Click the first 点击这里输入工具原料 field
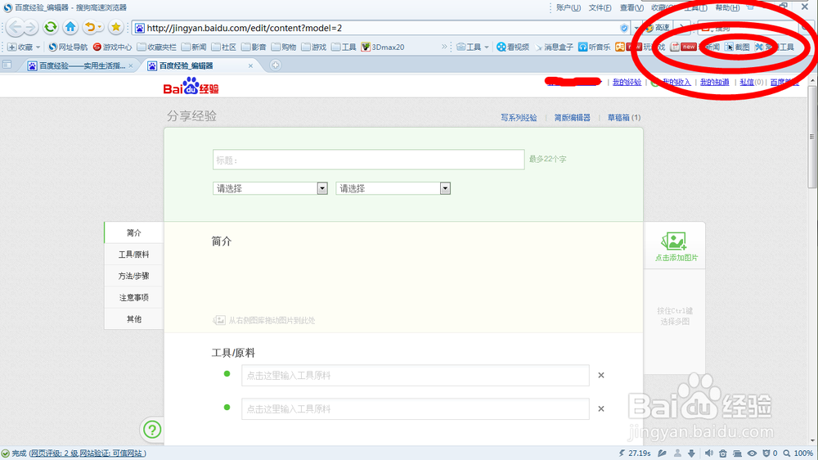The height and width of the screenshot is (460, 818). (x=416, y=376)
